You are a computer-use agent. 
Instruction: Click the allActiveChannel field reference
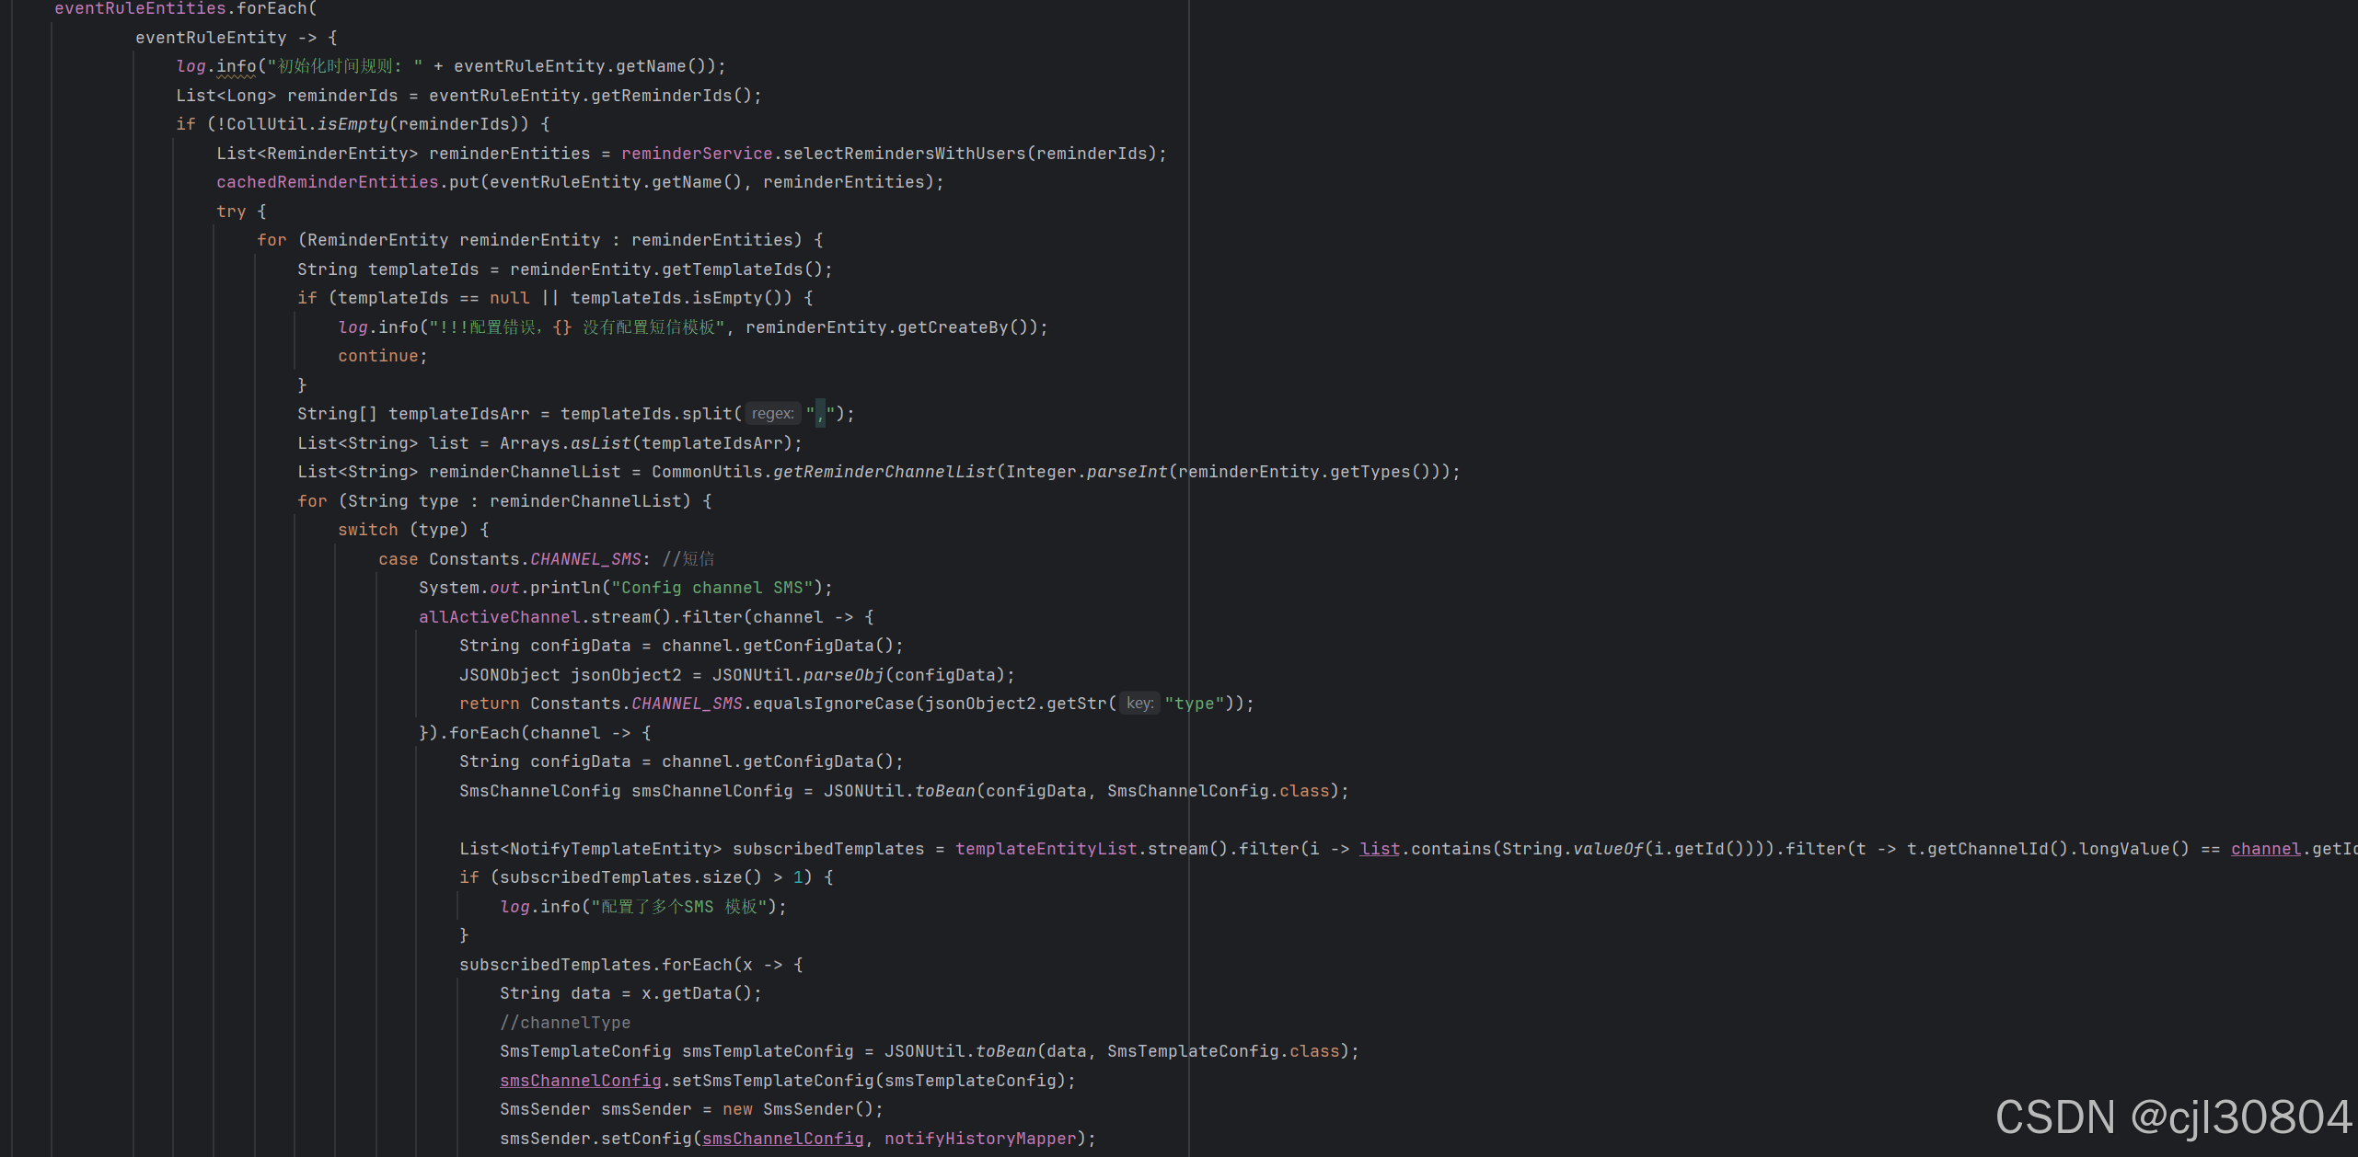tap(499, 617)
